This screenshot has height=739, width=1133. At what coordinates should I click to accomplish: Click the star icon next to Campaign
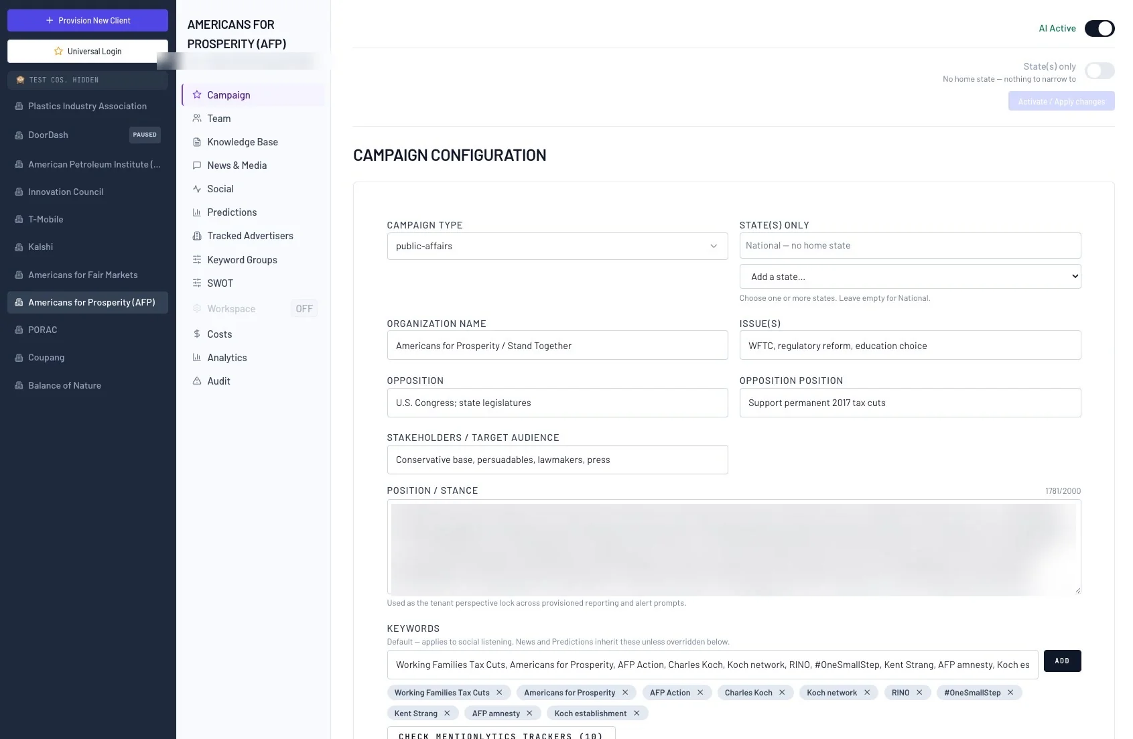tap(197, 95)
